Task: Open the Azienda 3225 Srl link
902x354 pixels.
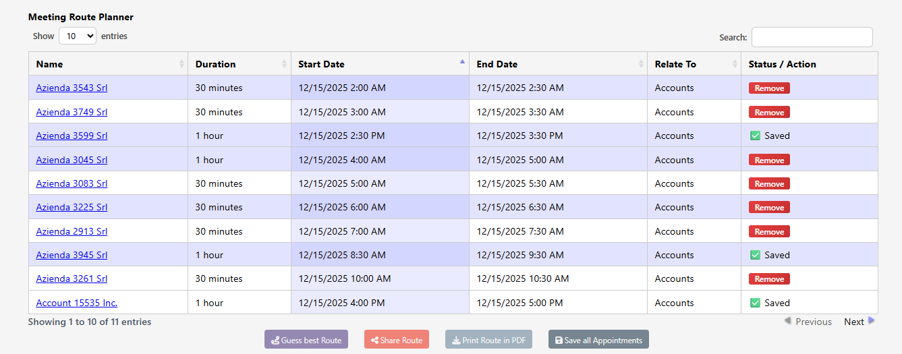Action: [x=72, y=207]
